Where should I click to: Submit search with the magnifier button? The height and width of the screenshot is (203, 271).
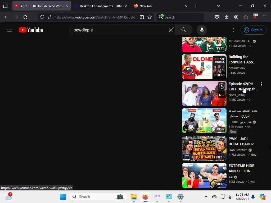[184, 30]
